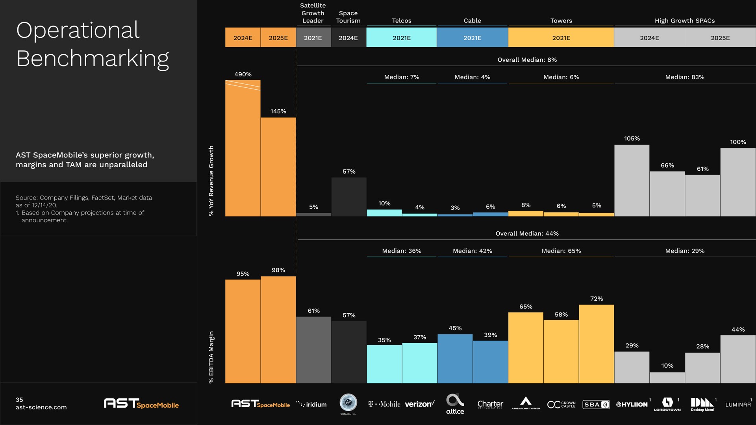Click the 61% Desktop Metal revenue growth bar
The height and width of the screenshot is (425, 756).
click(x=702, y=196)
